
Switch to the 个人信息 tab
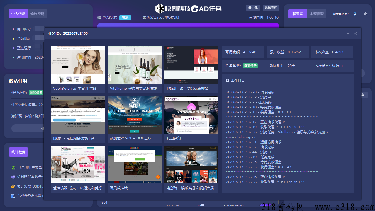(18, 14)
